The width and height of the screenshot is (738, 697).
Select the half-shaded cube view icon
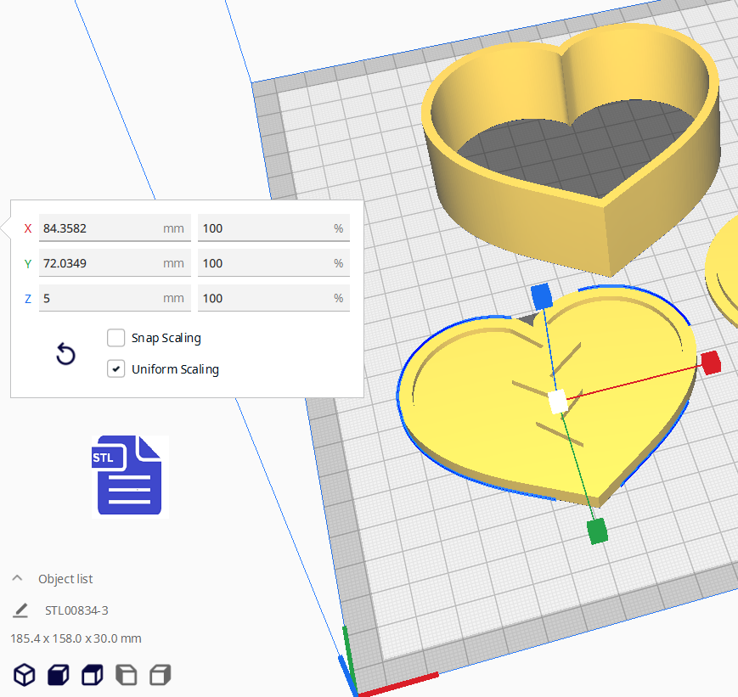[92, 675]
